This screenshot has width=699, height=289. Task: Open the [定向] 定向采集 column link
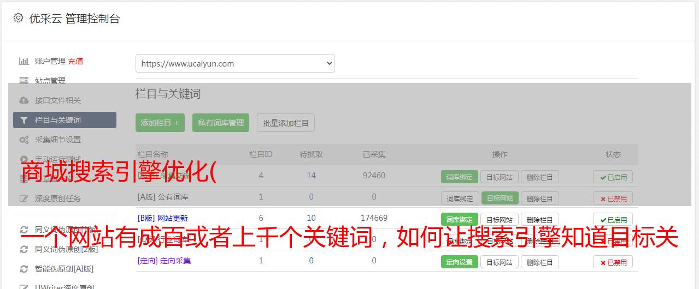point(164,261)
